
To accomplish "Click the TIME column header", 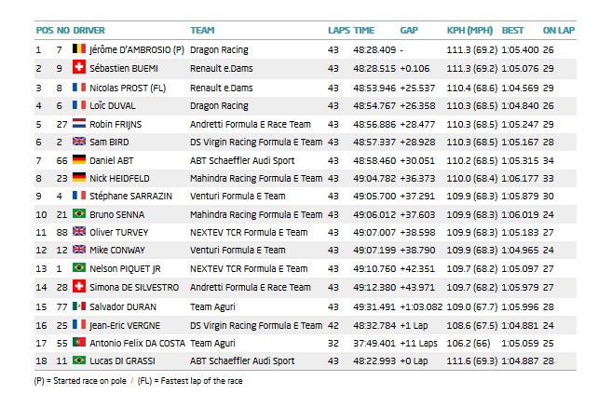I will (x=364, y=31).
